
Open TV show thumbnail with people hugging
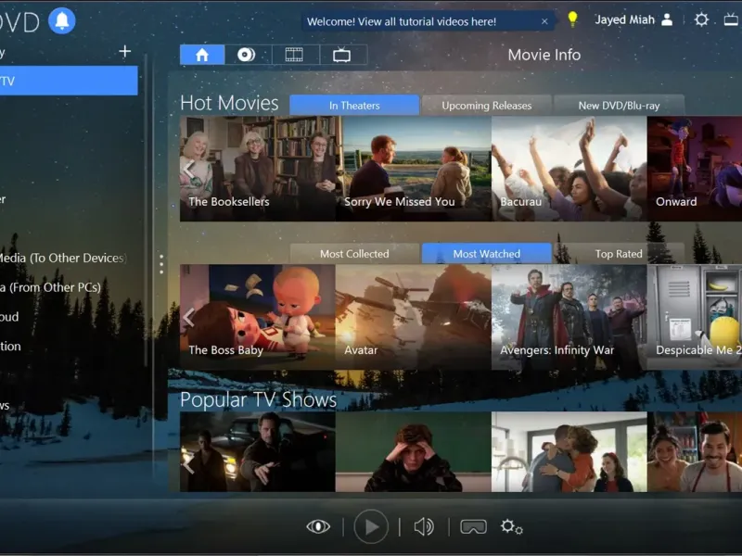click(x=569, y=451)
